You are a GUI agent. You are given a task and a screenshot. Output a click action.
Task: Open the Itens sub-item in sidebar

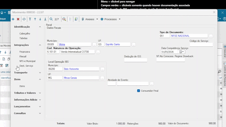[x=22, y=86]
